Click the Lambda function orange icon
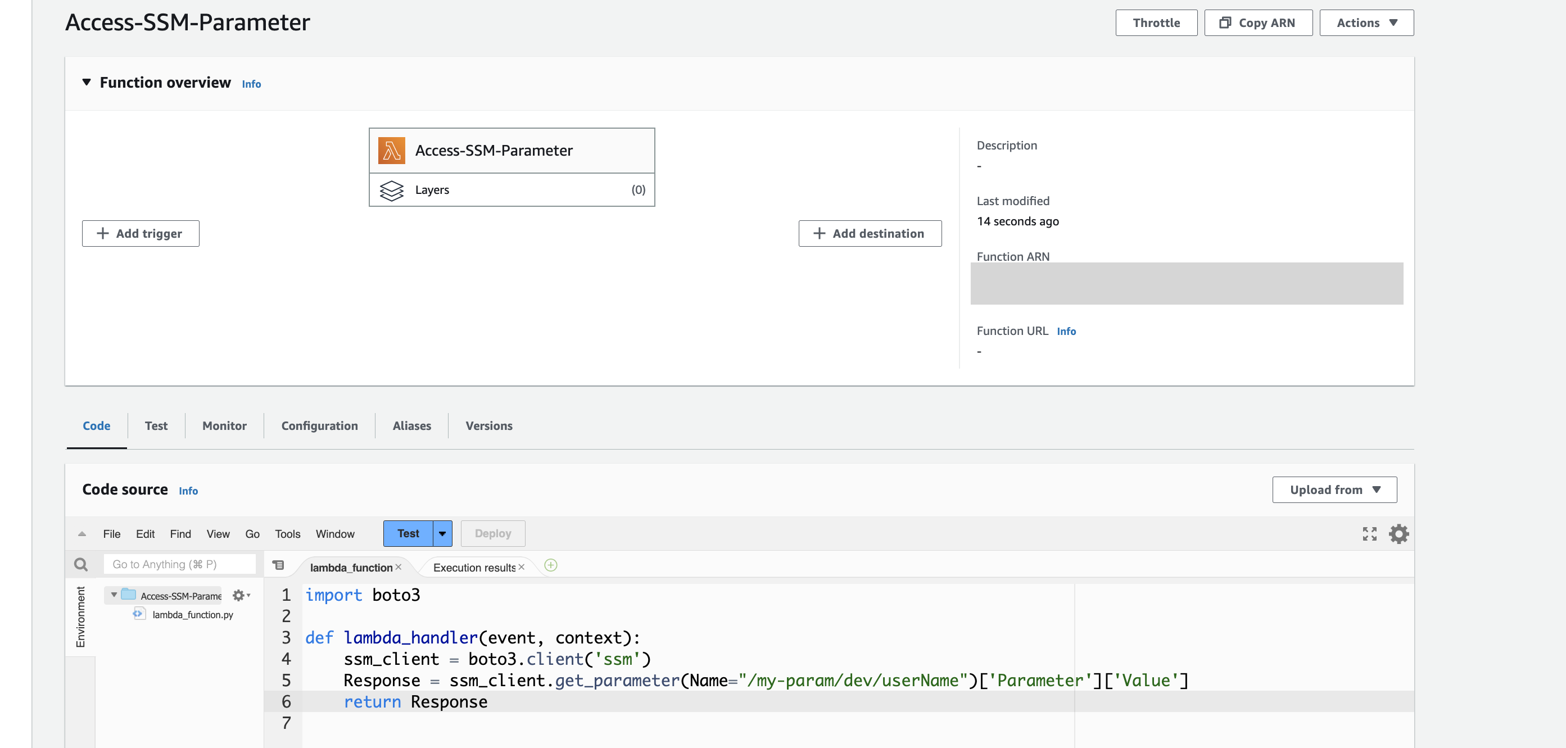 coord(391,150)
